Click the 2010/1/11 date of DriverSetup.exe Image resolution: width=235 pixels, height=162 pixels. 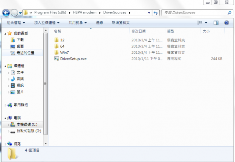(147, 59)
